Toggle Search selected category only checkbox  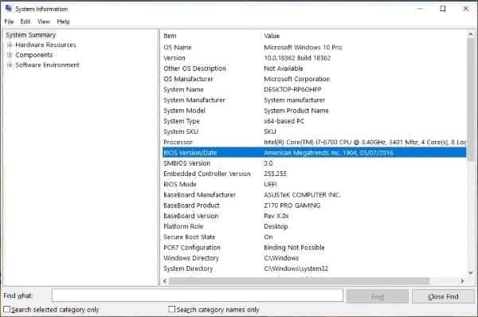pos(6,309)
